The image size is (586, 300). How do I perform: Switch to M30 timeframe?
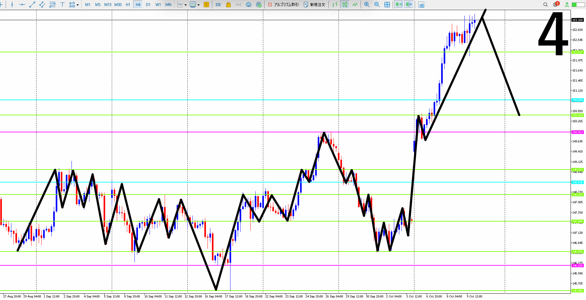tap(118, 5)
